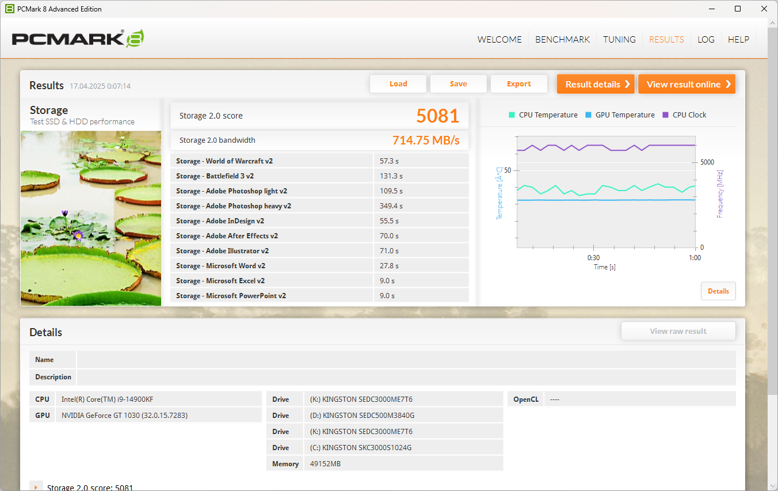Click the Time [s] axis label
The image size is (778, 491).
coord(605,267)
